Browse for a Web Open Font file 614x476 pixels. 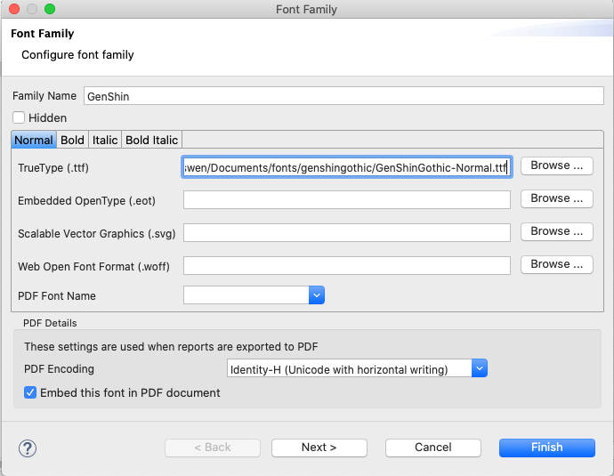556,264
